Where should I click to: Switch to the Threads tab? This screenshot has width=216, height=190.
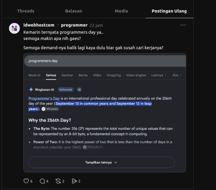click(x=26, y=11)
